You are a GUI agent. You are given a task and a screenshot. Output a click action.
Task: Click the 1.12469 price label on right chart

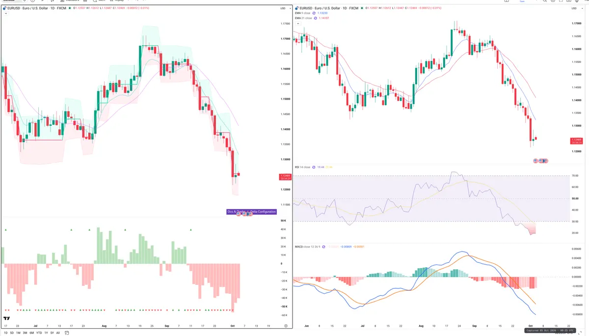click(x=576, y=141)
